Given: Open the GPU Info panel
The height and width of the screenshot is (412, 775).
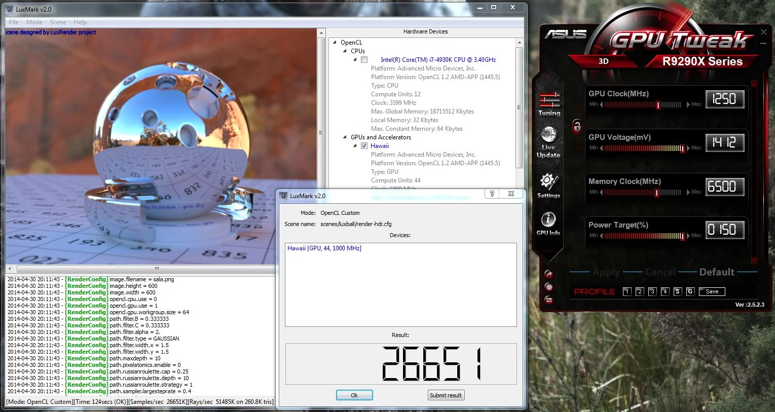Looking at the screenshot, I should click(548, 223).
